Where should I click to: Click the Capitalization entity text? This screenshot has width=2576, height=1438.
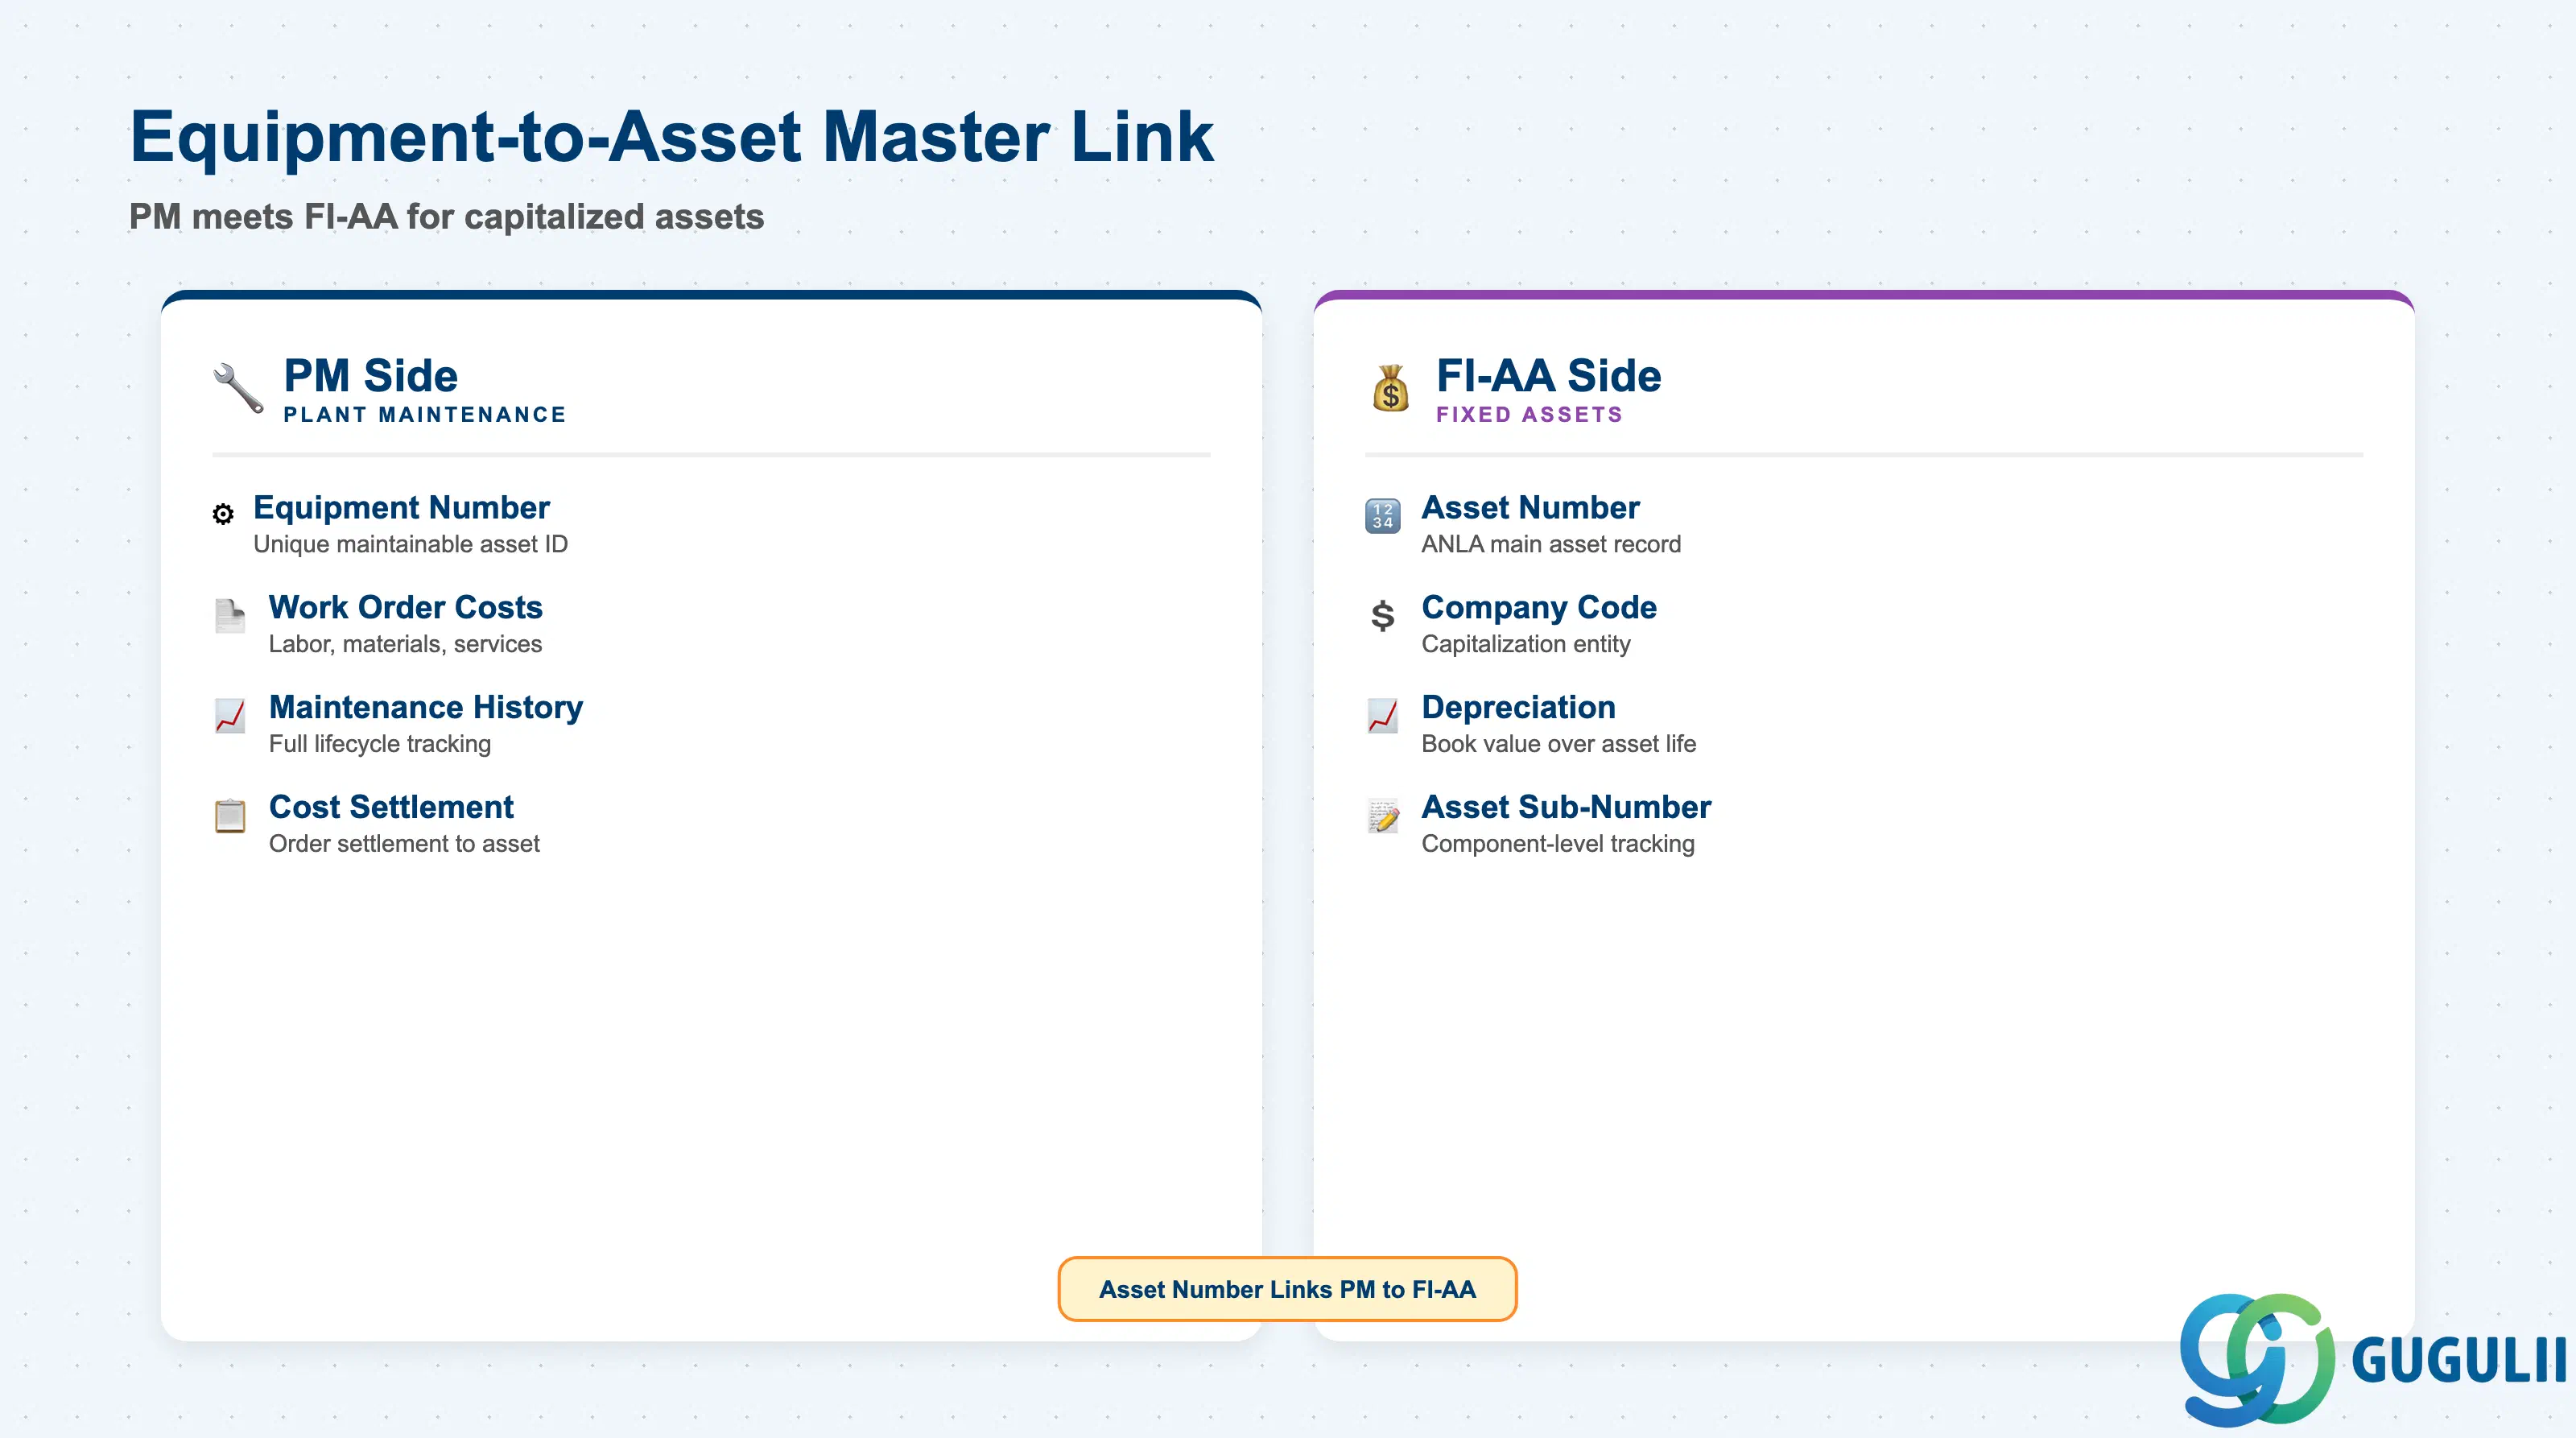coord(1526,644)
